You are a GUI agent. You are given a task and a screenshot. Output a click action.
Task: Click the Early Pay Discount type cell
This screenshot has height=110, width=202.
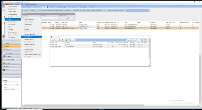click(100, 47)
